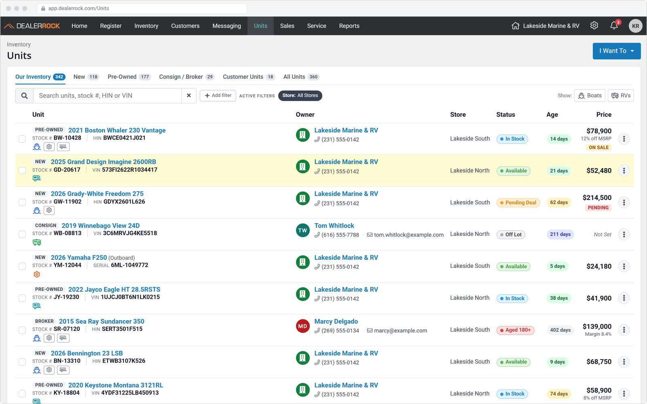Viewport: 647px width, 404px height.
Task: Open the Tom Whitlock owner link
Action: (334, 225)
